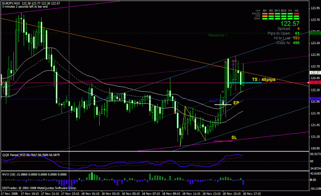Click the blue price tag on the axis
The height and width of the screenshot is (196, 321).
pos(315,99)
